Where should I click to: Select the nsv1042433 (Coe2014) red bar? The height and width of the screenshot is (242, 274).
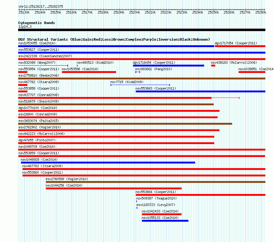coord(162,214)
